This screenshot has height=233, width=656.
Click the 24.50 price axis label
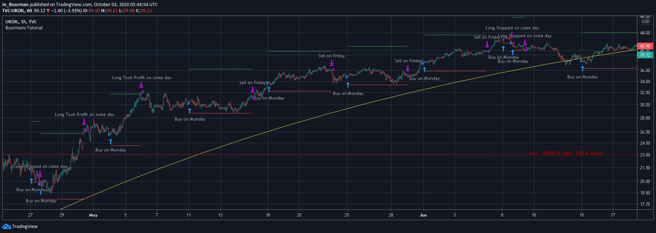point(645,143)
